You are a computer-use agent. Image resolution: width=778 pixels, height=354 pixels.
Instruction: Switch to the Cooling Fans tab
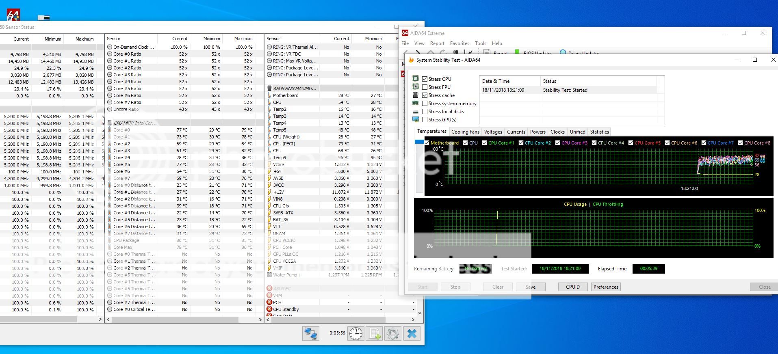click(x=465, y=132)
